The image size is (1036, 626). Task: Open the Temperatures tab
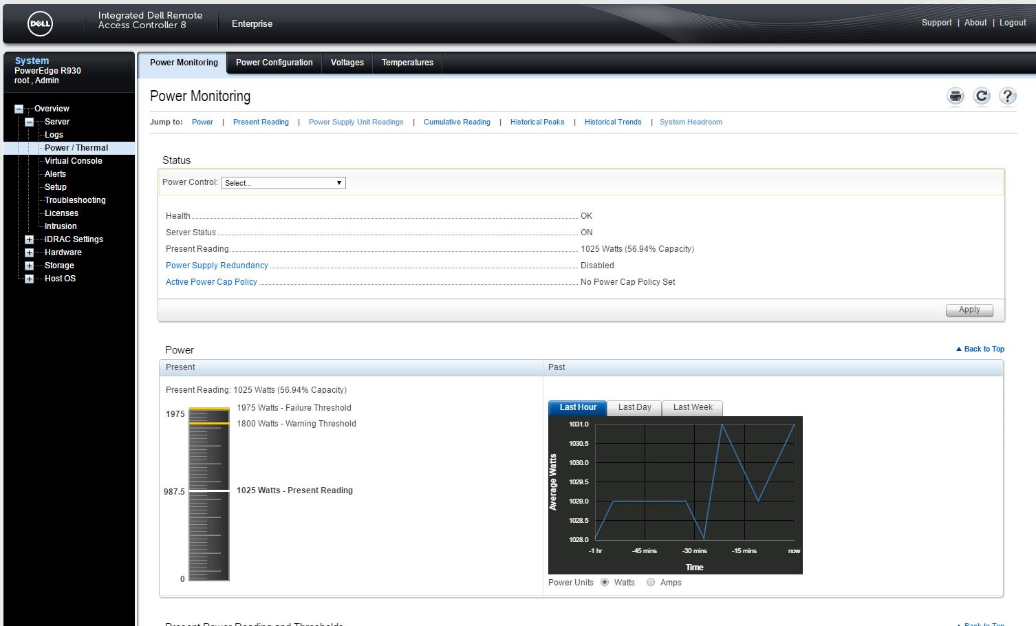407,63
